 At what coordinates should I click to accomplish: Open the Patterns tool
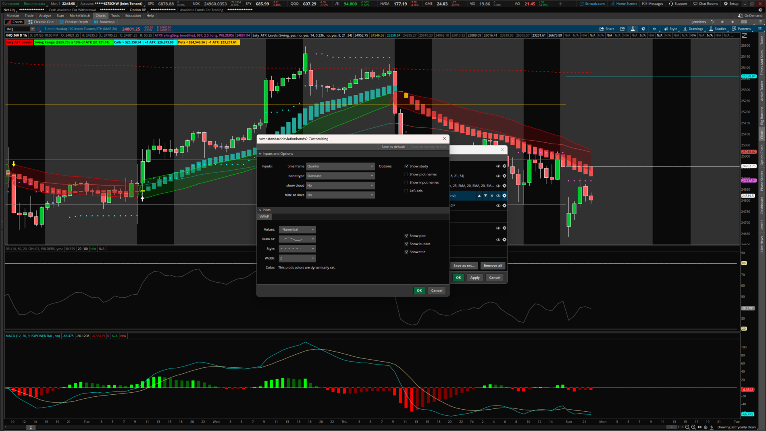tap(741, 29)
